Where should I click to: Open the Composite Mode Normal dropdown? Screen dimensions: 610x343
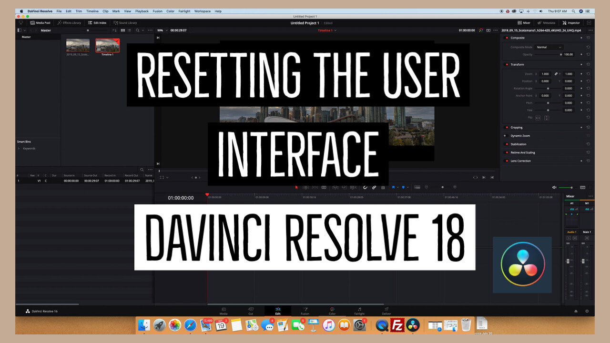549,47
